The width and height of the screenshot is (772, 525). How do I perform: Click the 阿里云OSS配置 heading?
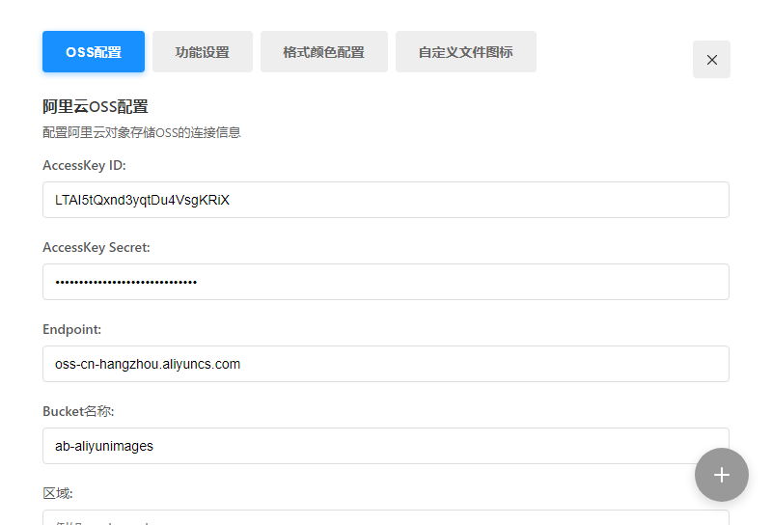tap(95, 106)
